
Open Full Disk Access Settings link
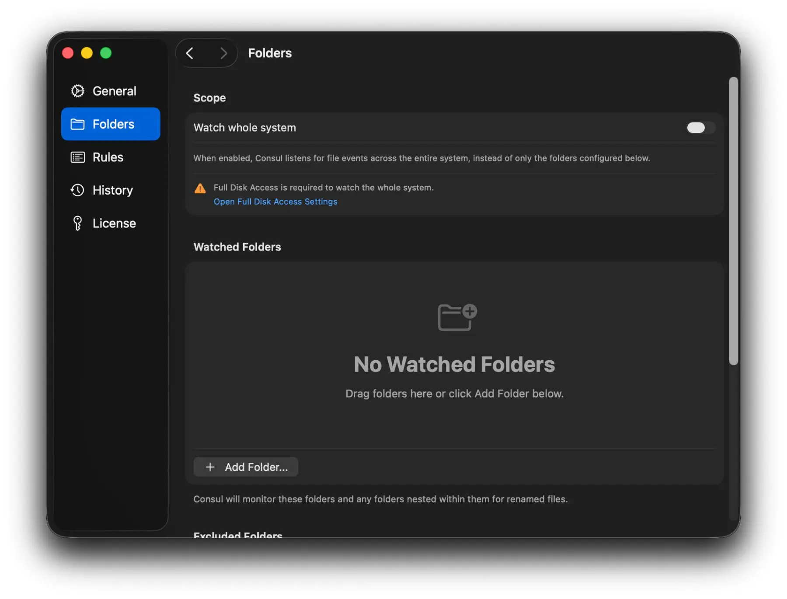[275, 202]
